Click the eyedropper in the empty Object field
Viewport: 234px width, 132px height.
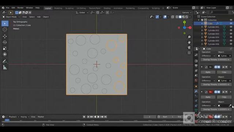point(230,106)
